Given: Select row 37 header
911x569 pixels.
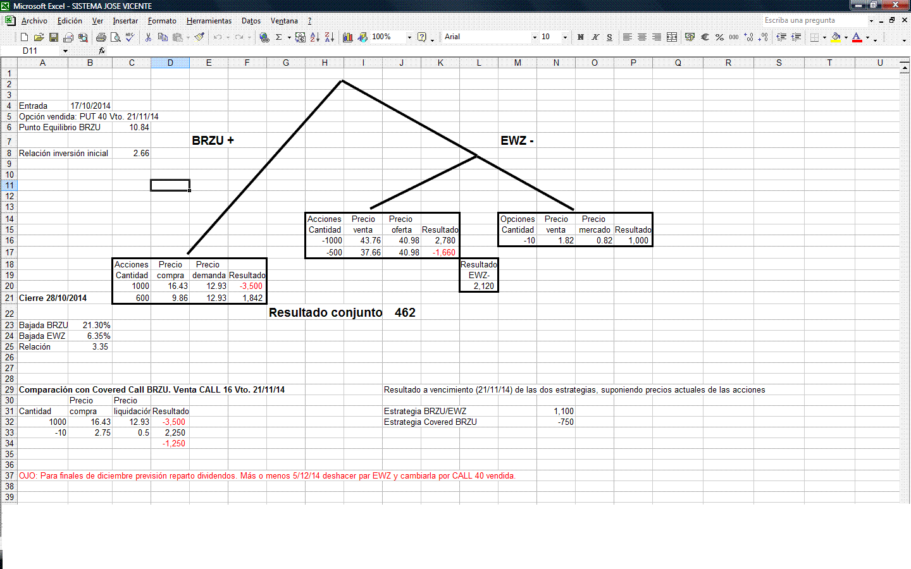Looking at the screenshot, I should 9,475.
